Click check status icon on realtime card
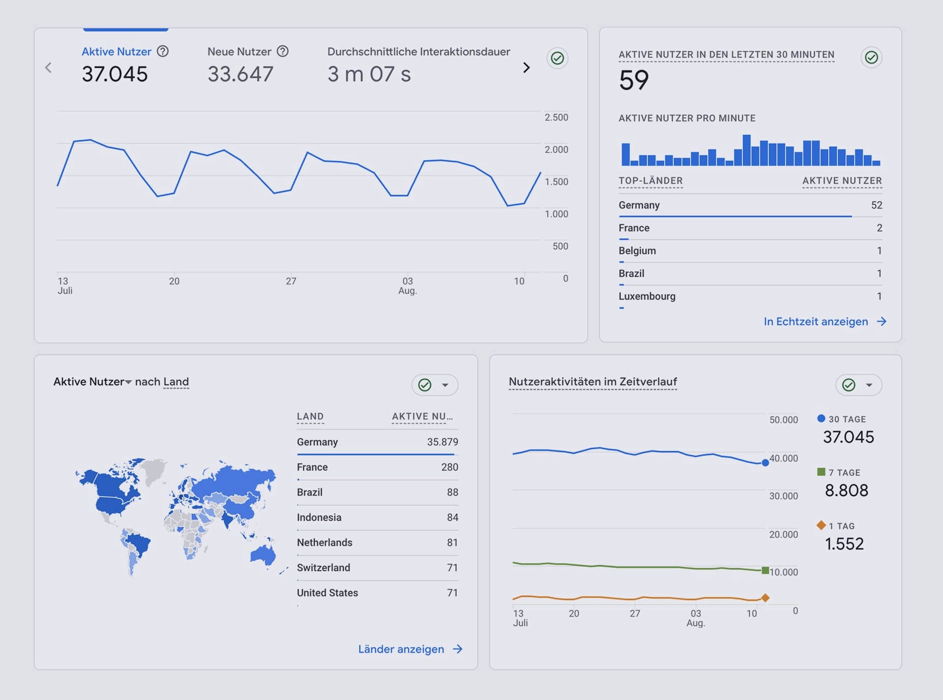 point(871,57)
